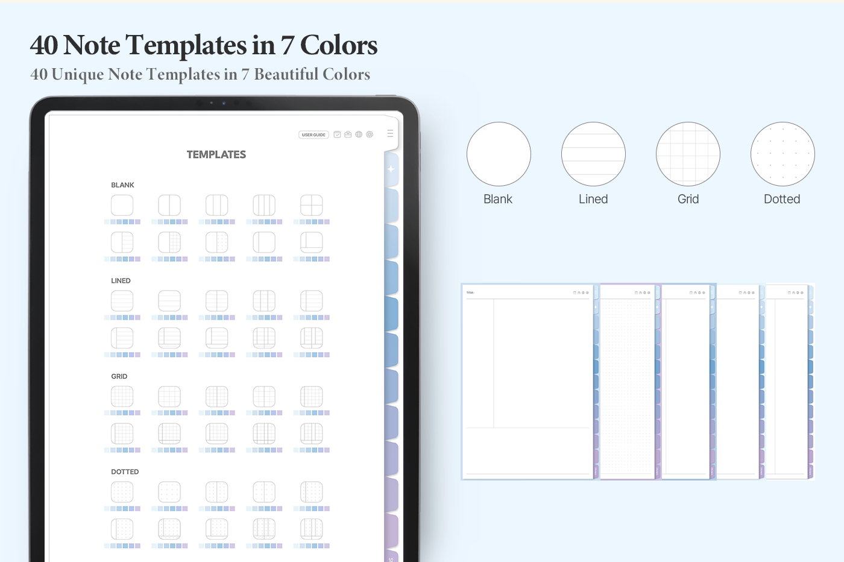Pick purple swatch under first blank template
This screenshot has width=844, height=562.
[137, 222]
